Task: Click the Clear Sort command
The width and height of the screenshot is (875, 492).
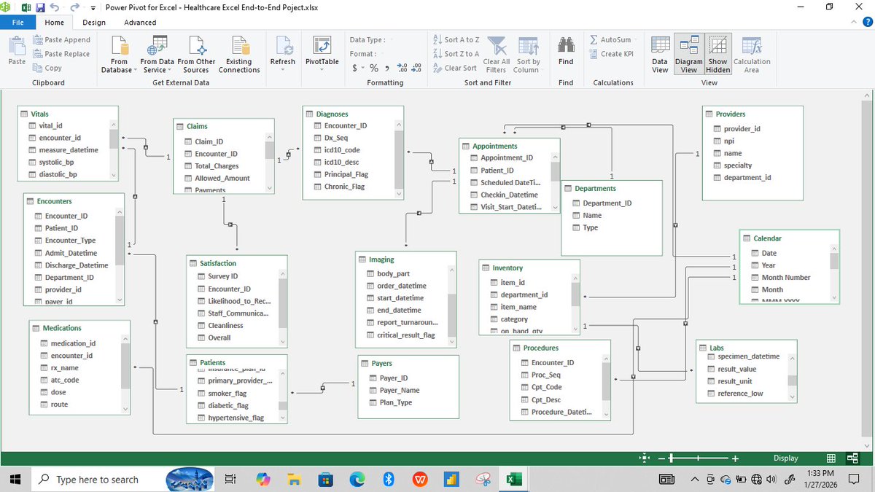Action: (x=454, y=68)
